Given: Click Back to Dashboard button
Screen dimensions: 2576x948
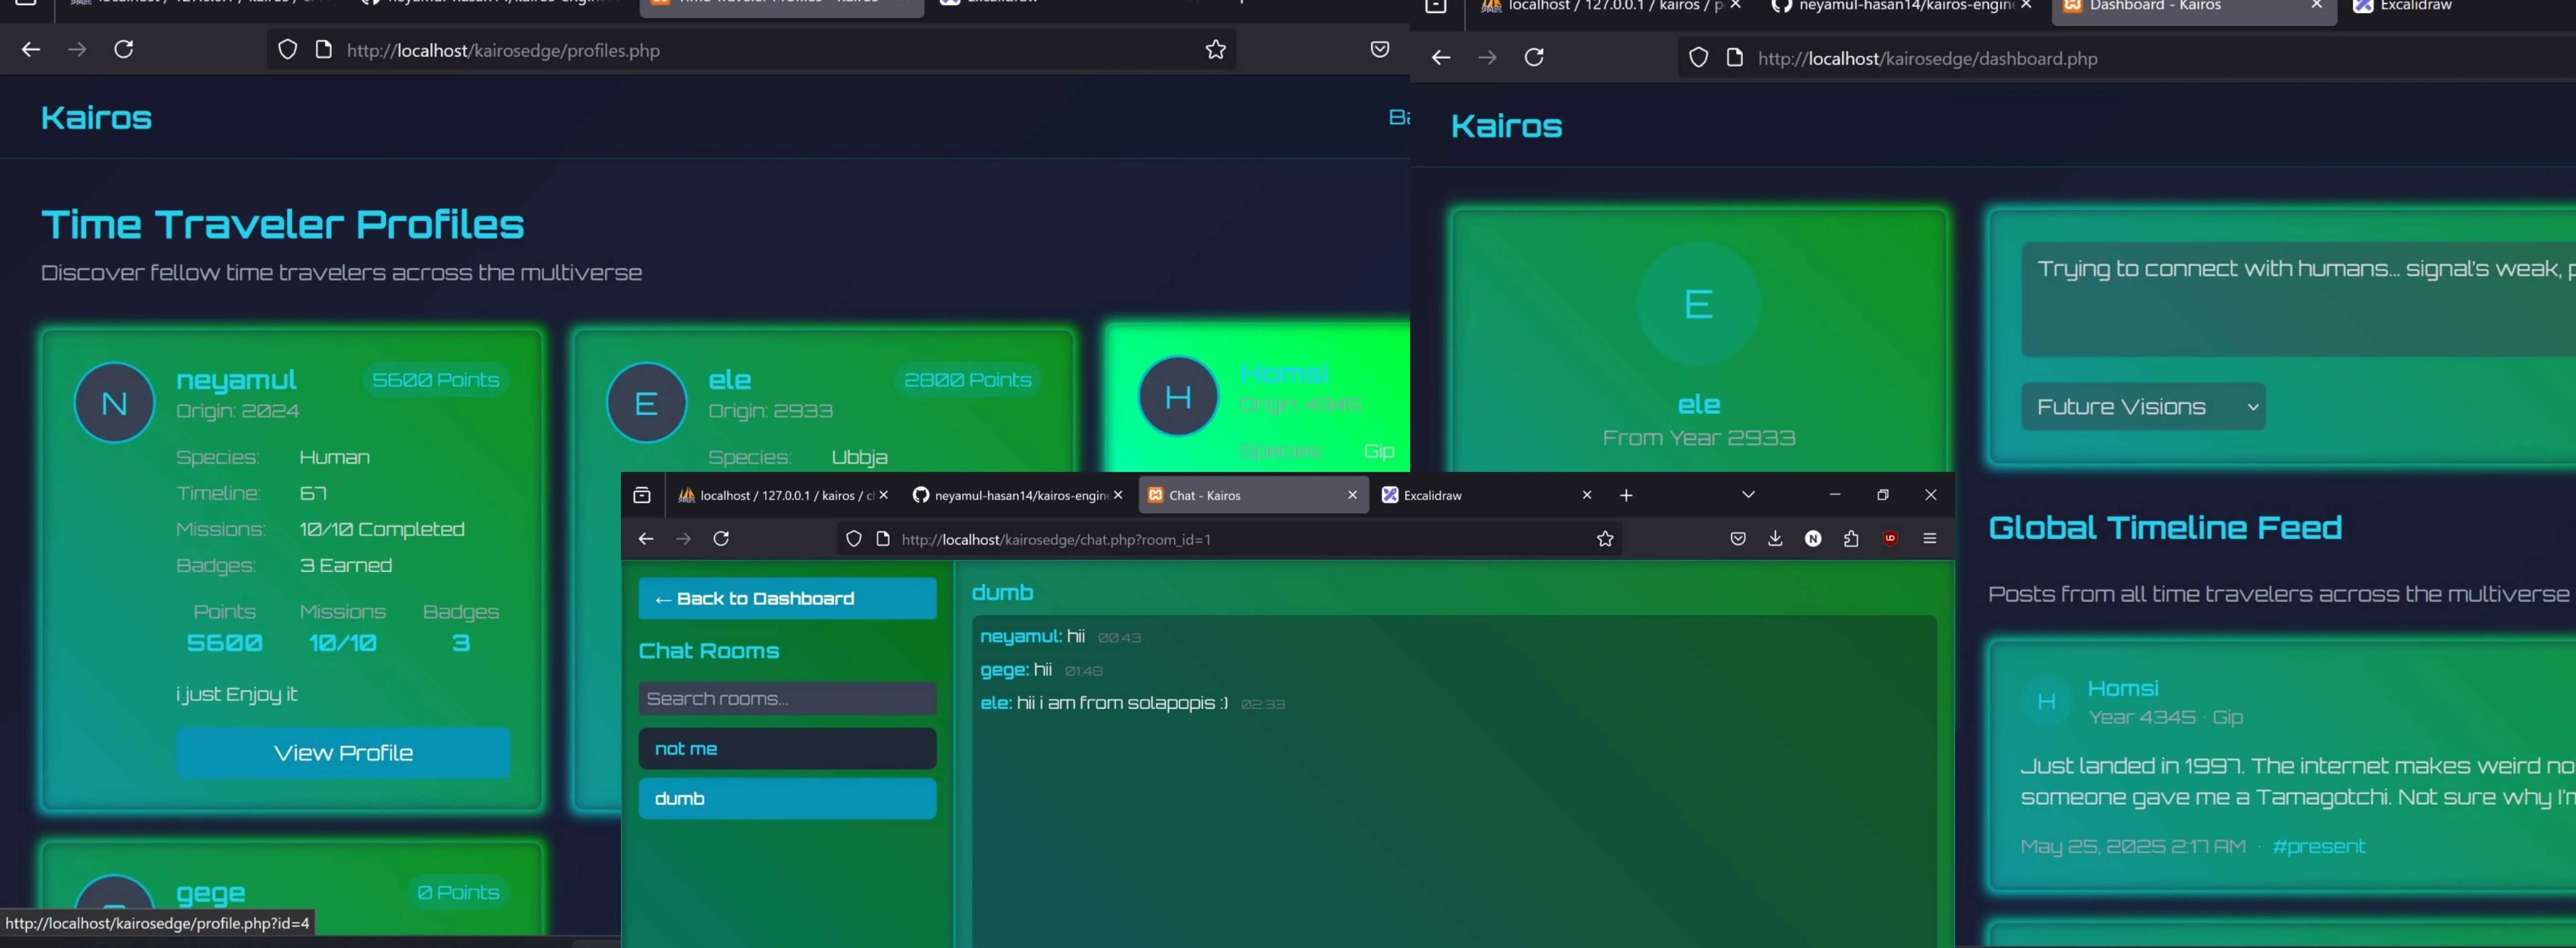Looking at the screenshot, I should click(788, 598).
